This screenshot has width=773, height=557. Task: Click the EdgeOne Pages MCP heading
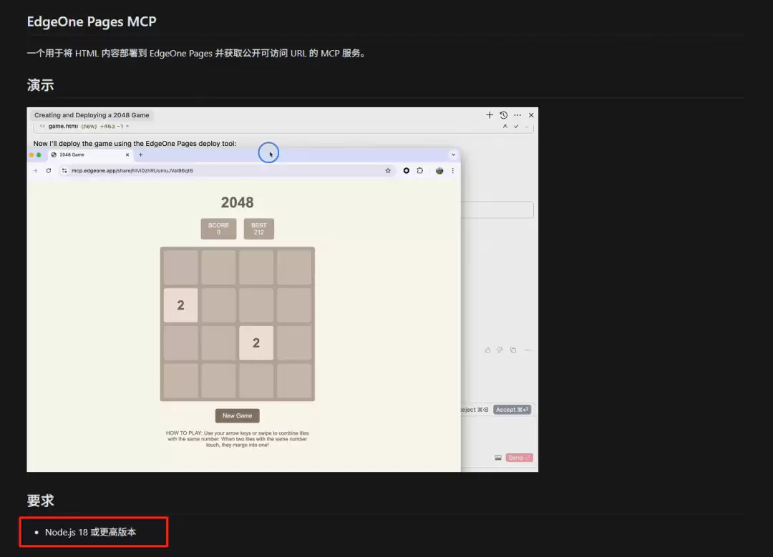[x=92, y=21]
